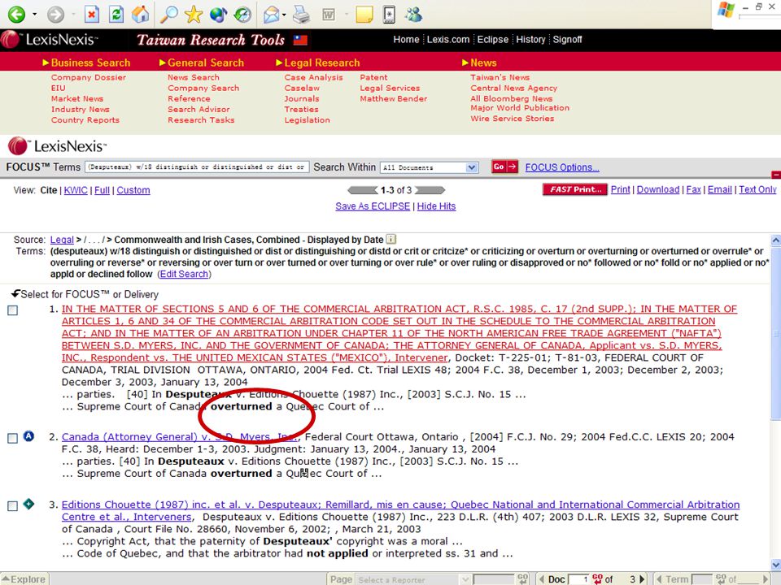Open Favorites star icon
This screenshot has height=585, width=781.
194,15
